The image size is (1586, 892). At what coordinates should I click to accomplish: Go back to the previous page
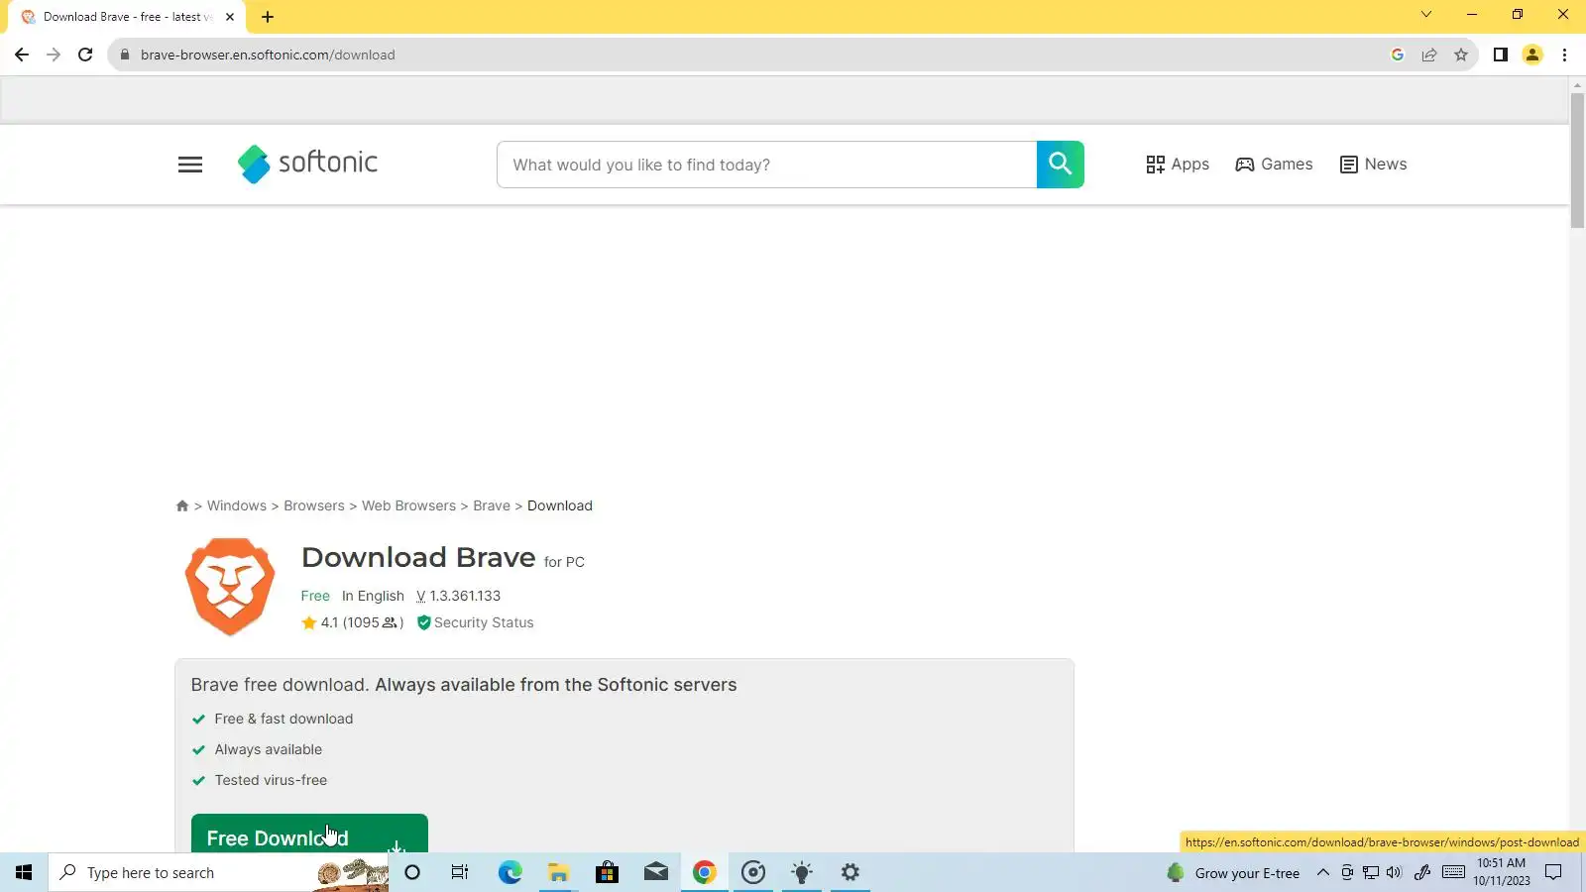tap(22, 55)
